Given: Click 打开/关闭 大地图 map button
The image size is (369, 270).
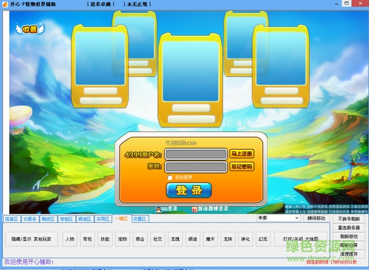Looking at the screenshot, I should click(x=301, y=239).
